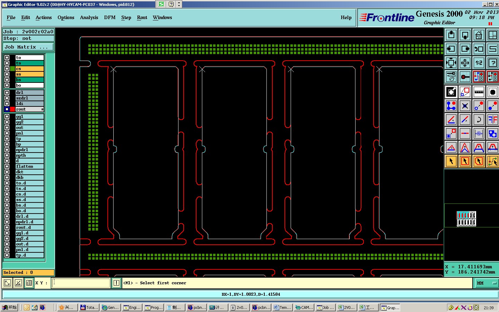Select the 'npth' layer name
The width and height of the screenshot is (499, 312).
click(30, 155)
